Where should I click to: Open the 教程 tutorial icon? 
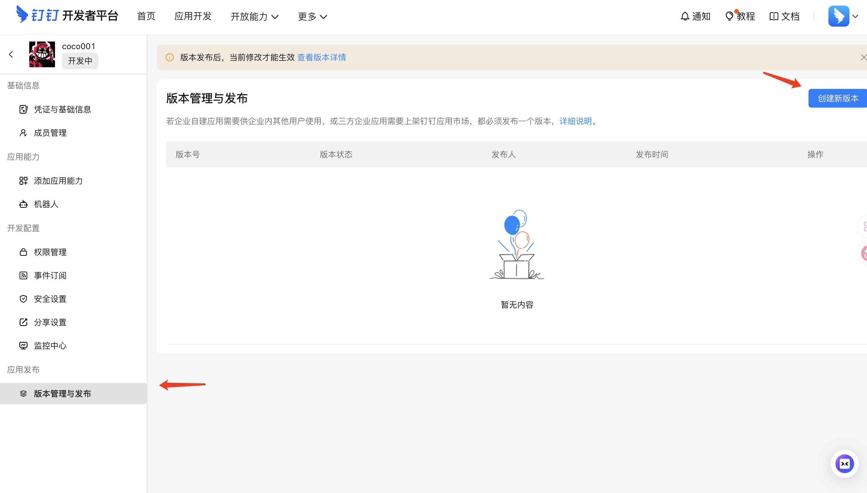click(x=729, y=16)
